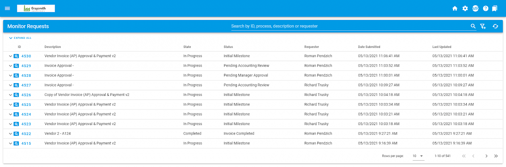Viewport: 506px width, 167px height.
Task: Go to the first page of results
Action: tap(464, 156)
